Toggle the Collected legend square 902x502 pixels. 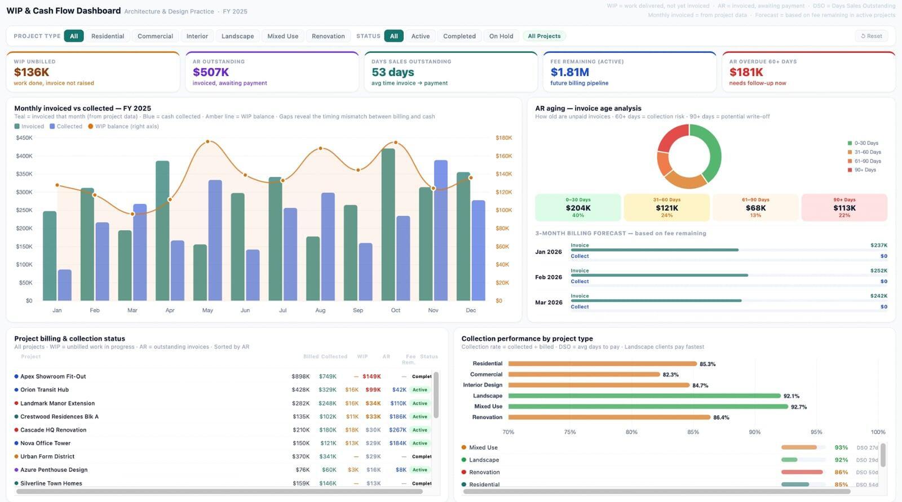(52, 127)
